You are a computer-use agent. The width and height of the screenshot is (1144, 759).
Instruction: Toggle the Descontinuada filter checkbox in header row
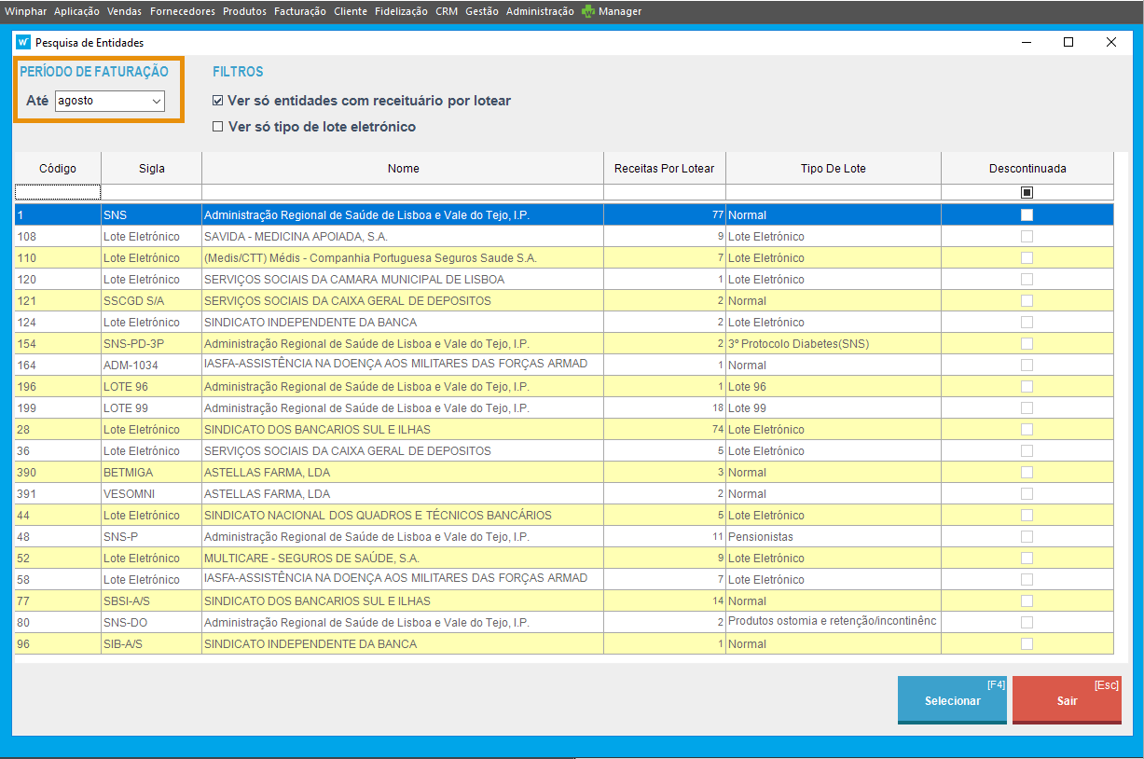tap(1027, 192)
